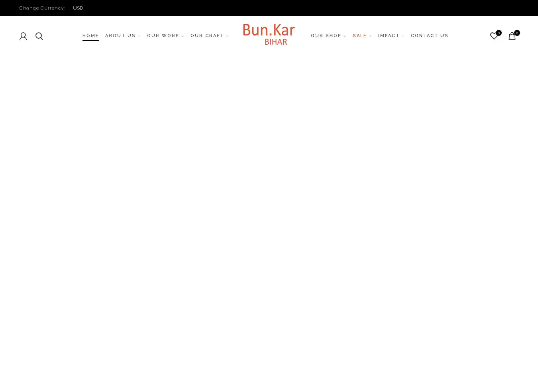Click the Change Currency label

[42, 8]
